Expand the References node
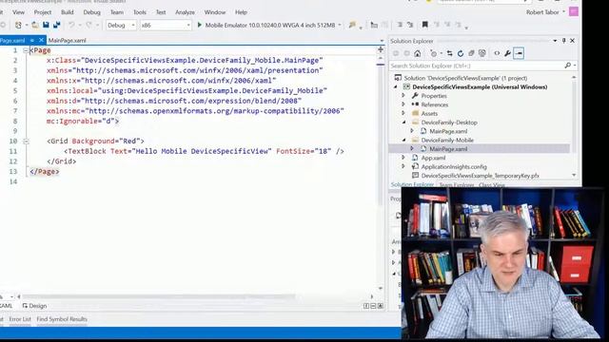This screenshot has width=609, height=342. click(x=403, y=104)
